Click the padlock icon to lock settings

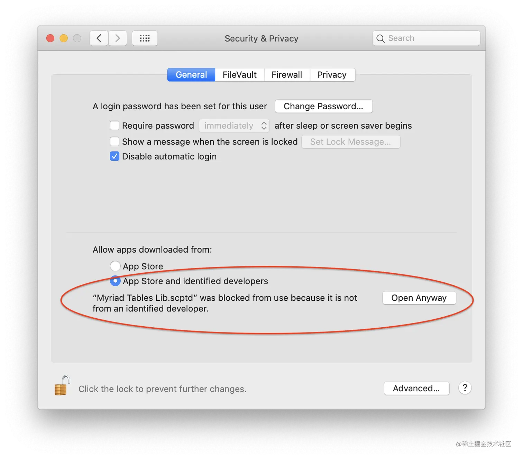(62, 385)
